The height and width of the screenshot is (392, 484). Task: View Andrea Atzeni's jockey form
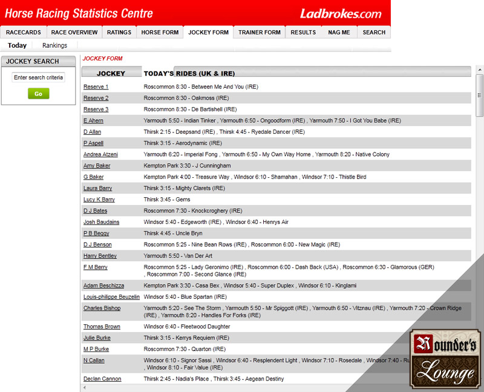pyautogui.click(x=100, y=154)
